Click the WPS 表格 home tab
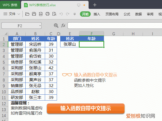This screenshot has height=121, width=162. [10, 5]
